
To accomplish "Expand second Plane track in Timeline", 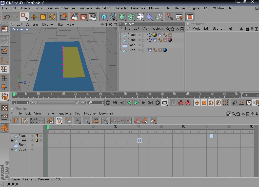I will point(12,141).
